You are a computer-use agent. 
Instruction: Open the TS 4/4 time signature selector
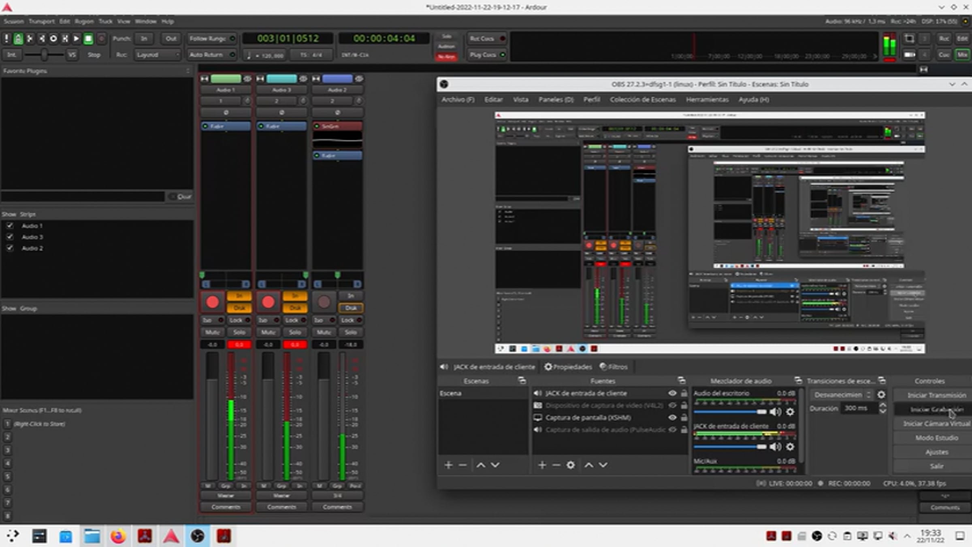311,55
